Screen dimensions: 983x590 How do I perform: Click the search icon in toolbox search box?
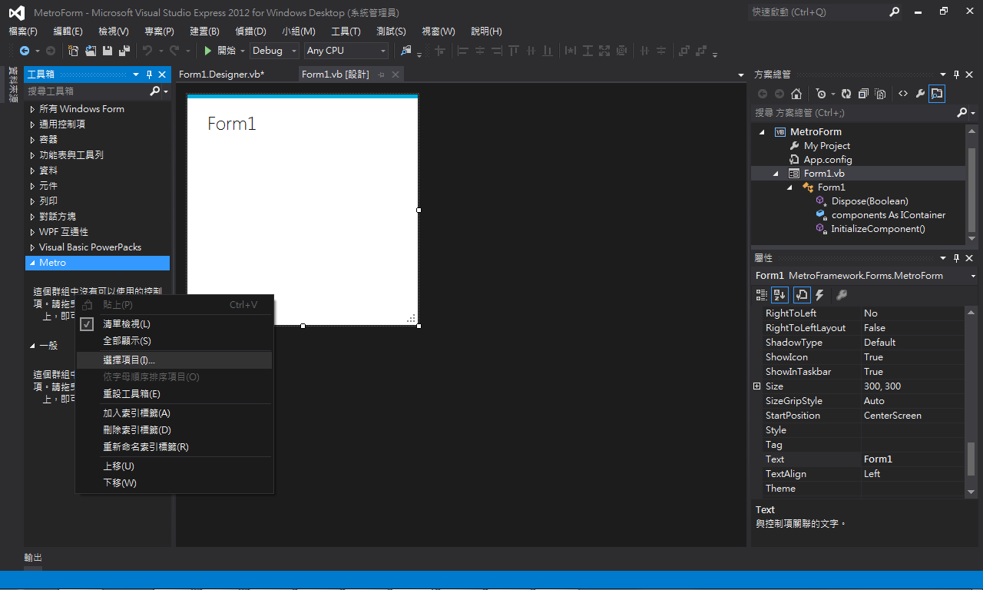coord(156,91)
